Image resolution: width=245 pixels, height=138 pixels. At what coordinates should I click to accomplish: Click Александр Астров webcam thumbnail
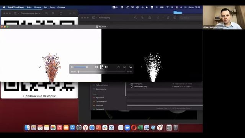coord(224,17)
